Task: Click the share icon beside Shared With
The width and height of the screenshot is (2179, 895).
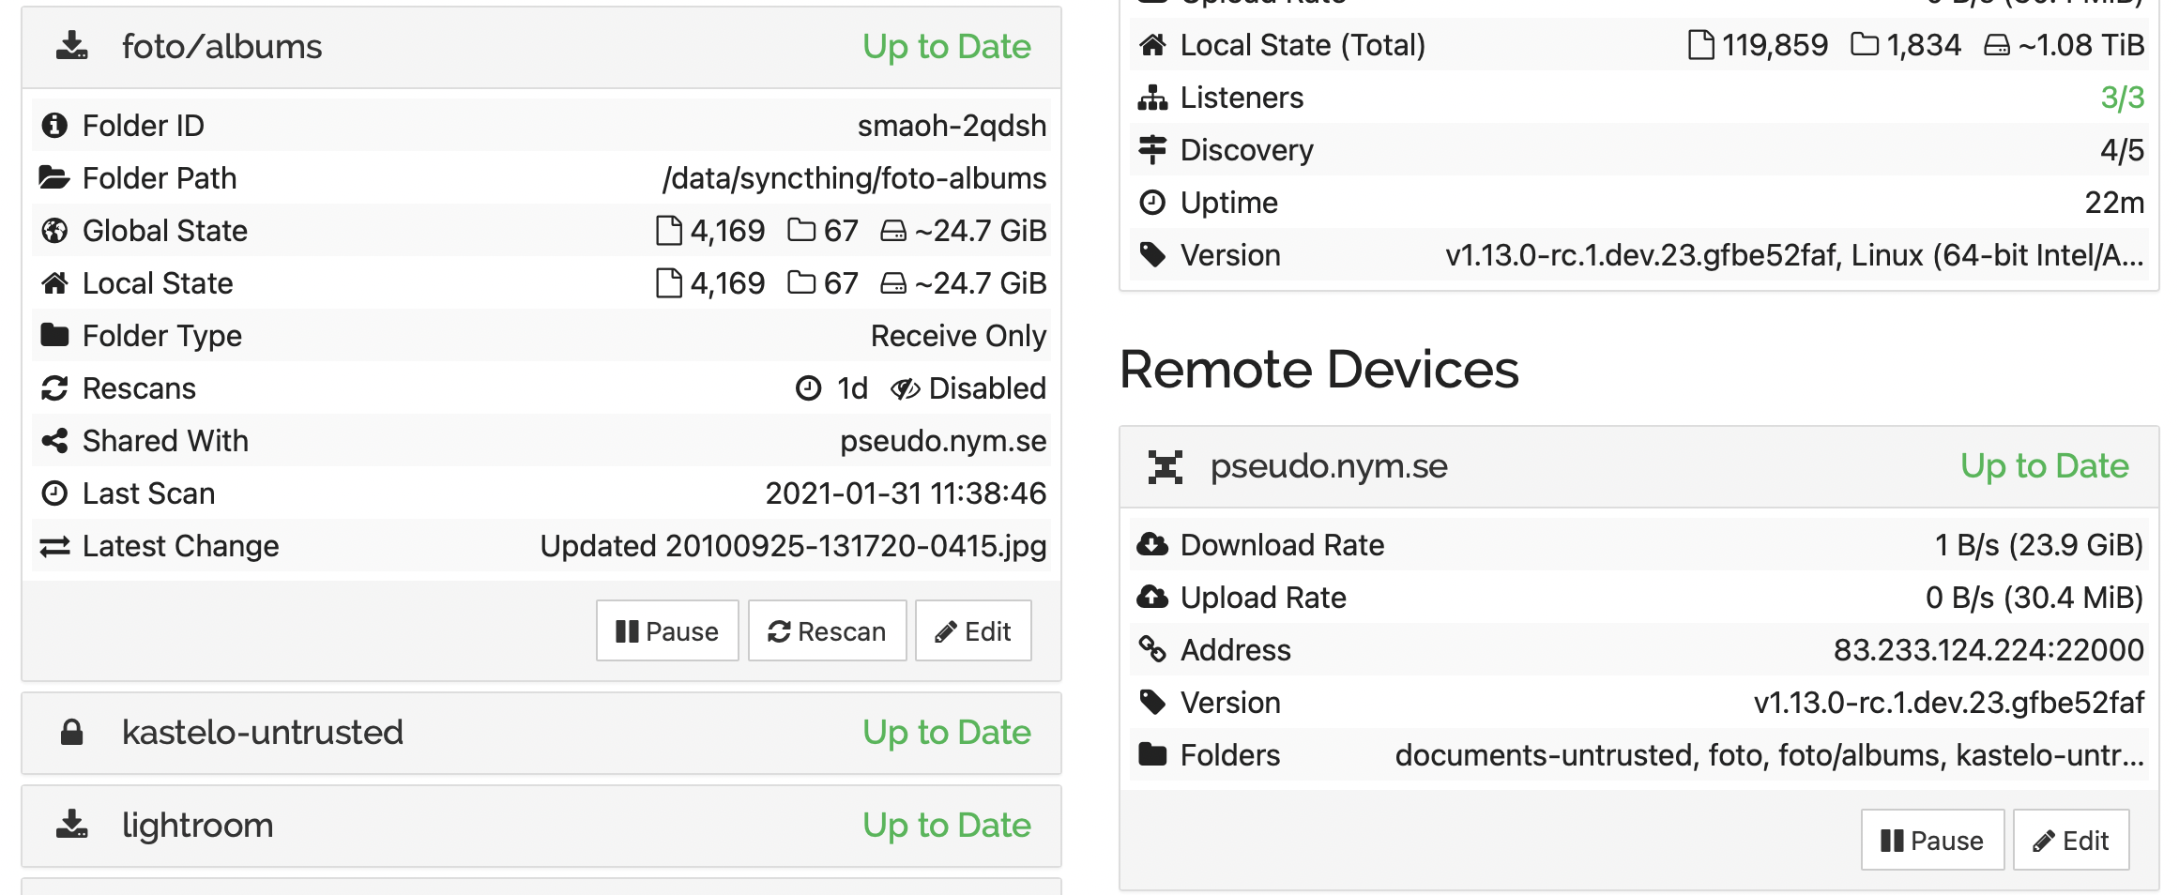Action: 54,440
